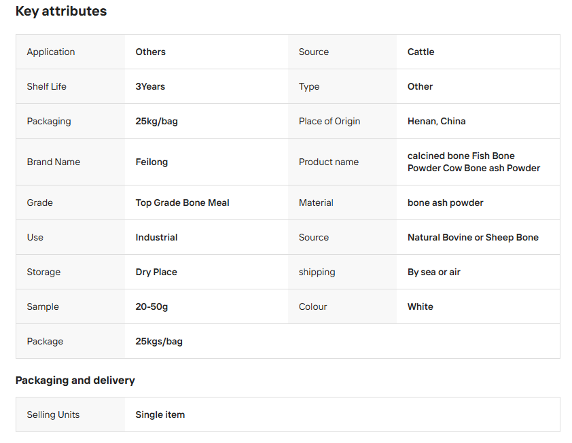
Task: Click the 25kg/bag packaging value
Action: 156,122
